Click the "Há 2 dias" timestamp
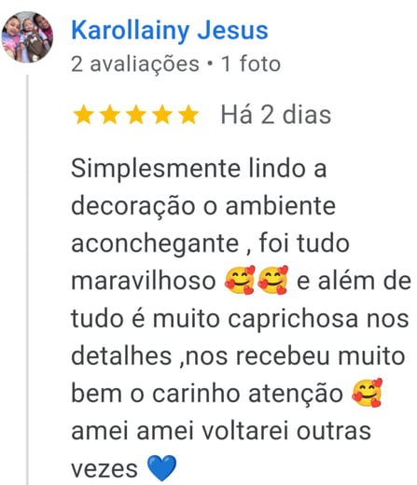Screen dimensions: 417x485 click(x=276, y=115)
